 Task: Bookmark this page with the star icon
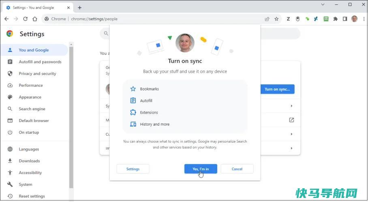tap(276, 19)
